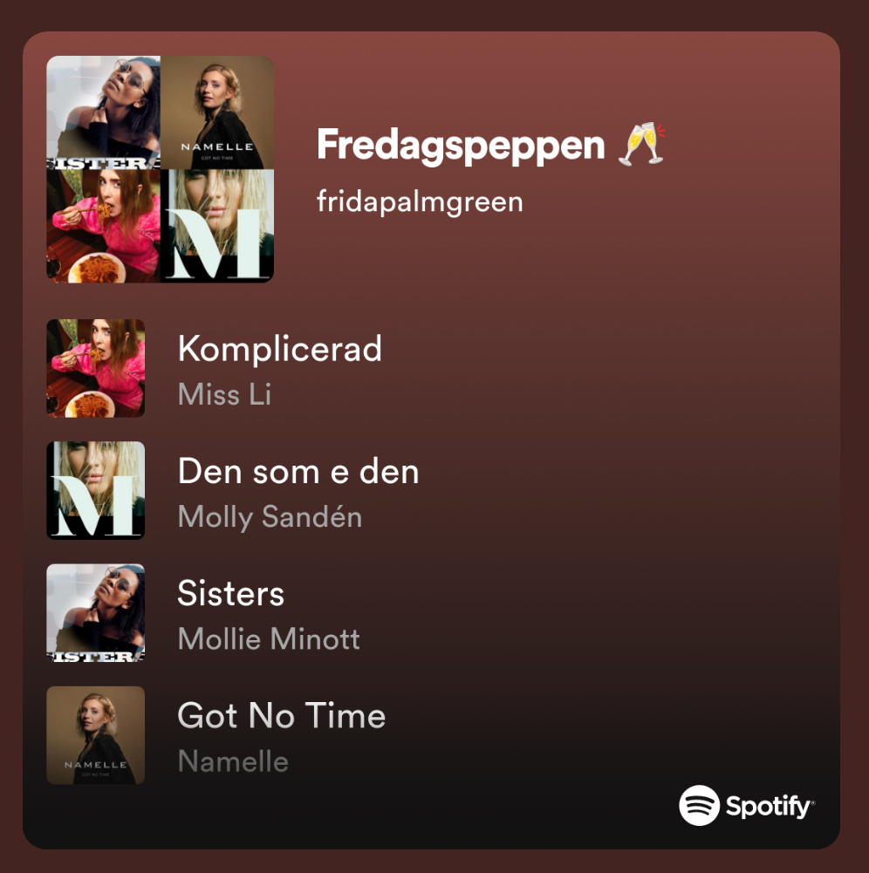The image size is (869, 873).
Task: Select the Got No Time song title
Action: pos(281,716)
